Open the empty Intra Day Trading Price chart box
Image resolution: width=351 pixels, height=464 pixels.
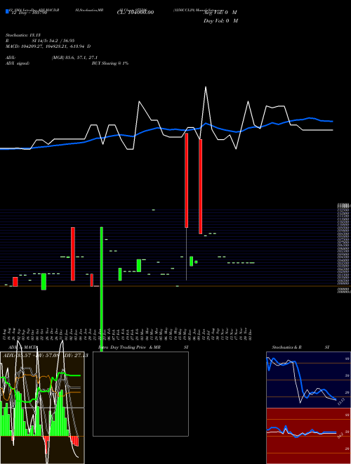[x=140, y=394]
